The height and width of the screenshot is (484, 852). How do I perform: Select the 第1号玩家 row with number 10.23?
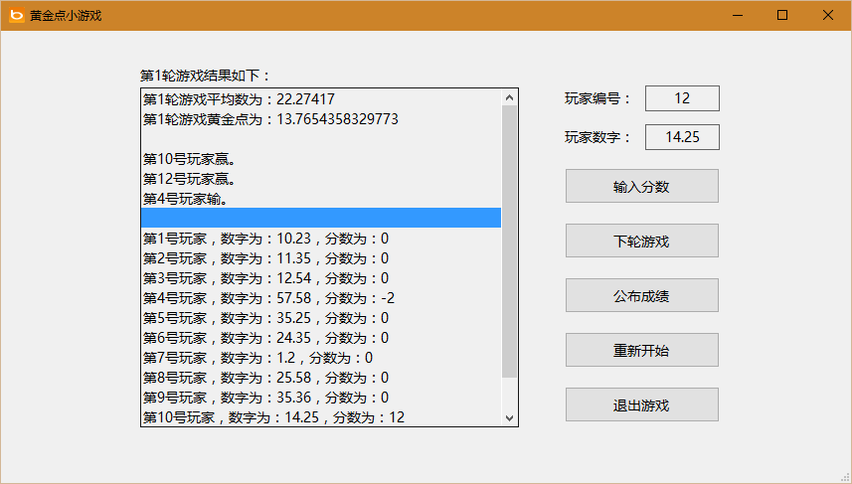click(320, 239)
